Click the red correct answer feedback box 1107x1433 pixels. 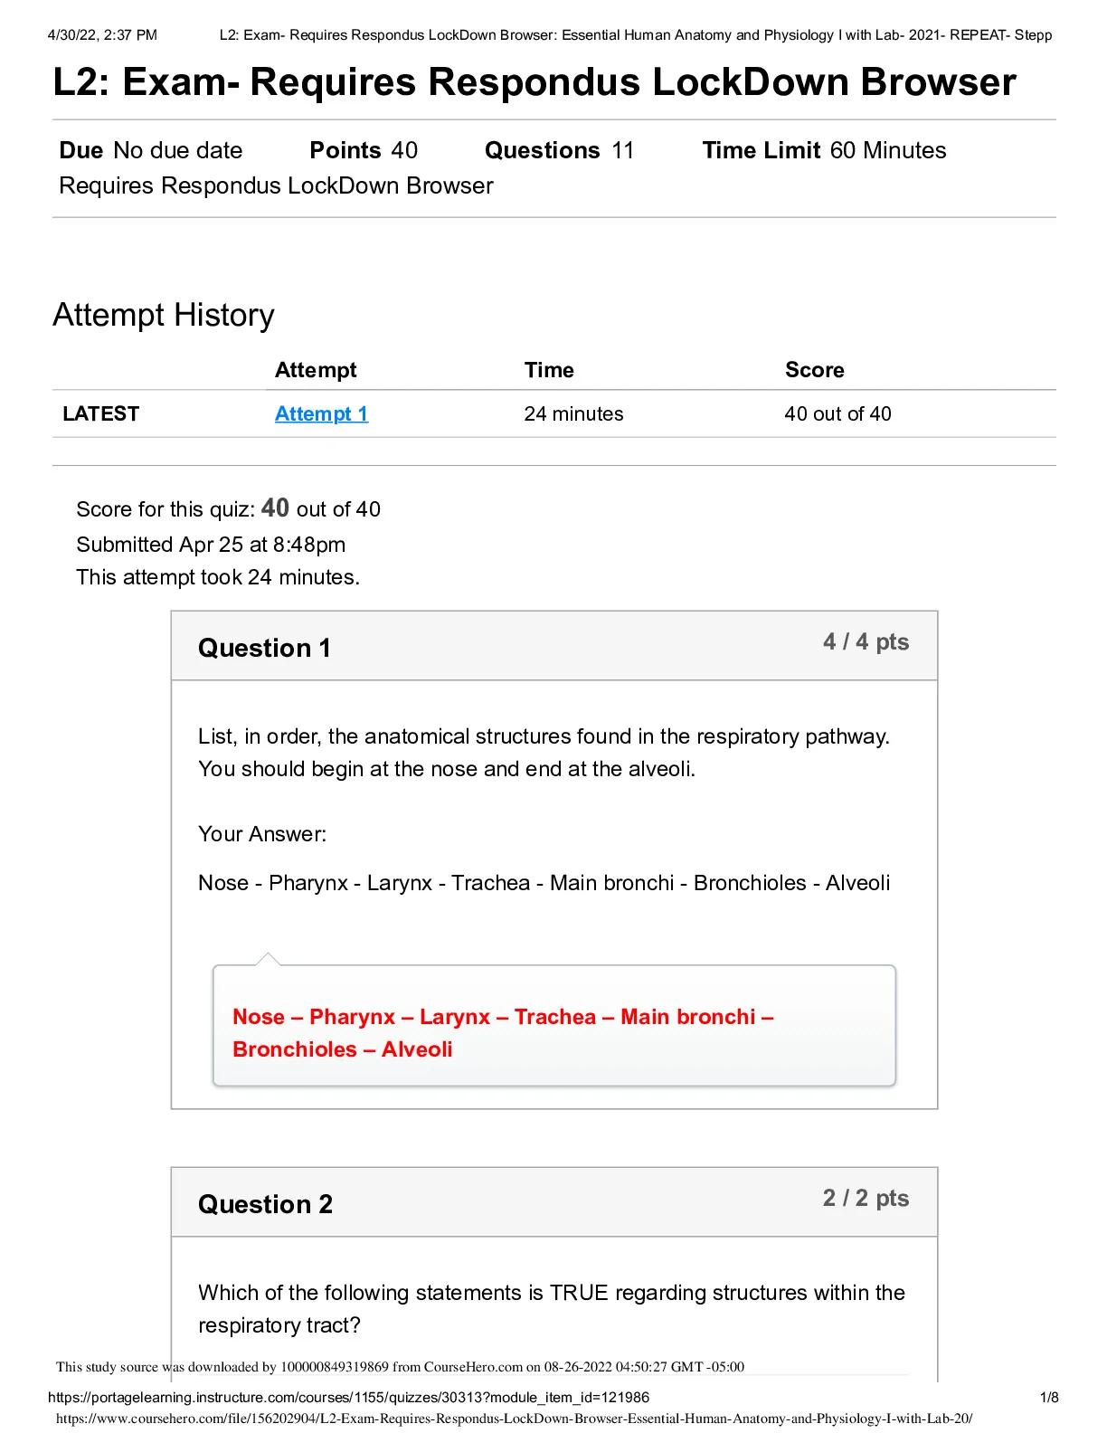pyautogui.click(x=553, y=1025)
